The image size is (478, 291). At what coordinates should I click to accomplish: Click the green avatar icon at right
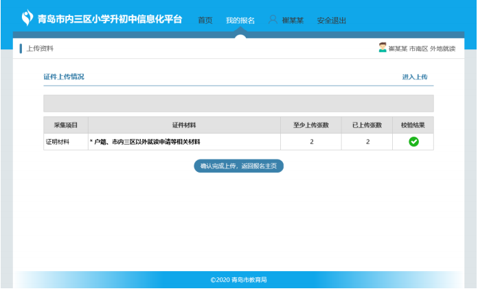coord(383,48)
